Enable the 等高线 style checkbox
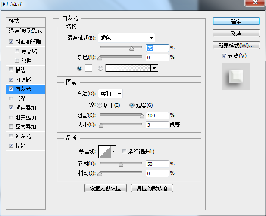The height and width of the screenshot is (216, 266). tap(17, 51)
